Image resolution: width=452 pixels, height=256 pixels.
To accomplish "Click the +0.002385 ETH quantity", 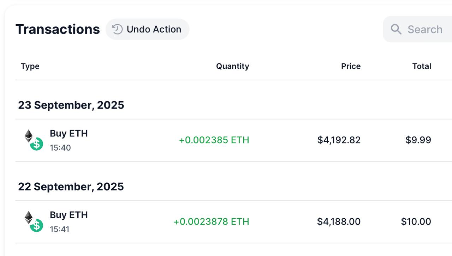I will pos(214,140).
